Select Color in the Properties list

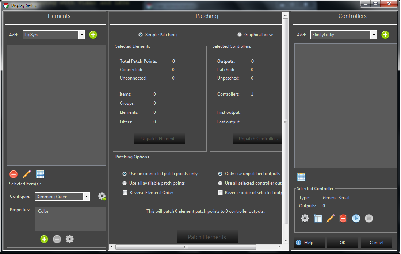click(x=43, y=211)
